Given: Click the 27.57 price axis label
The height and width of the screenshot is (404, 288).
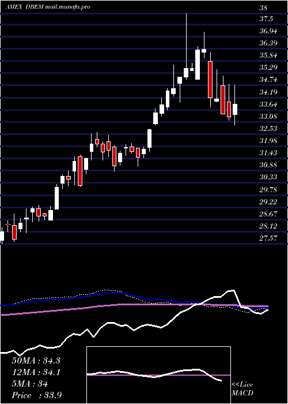Looking at the screenshot, I should [x=268, y=238].
